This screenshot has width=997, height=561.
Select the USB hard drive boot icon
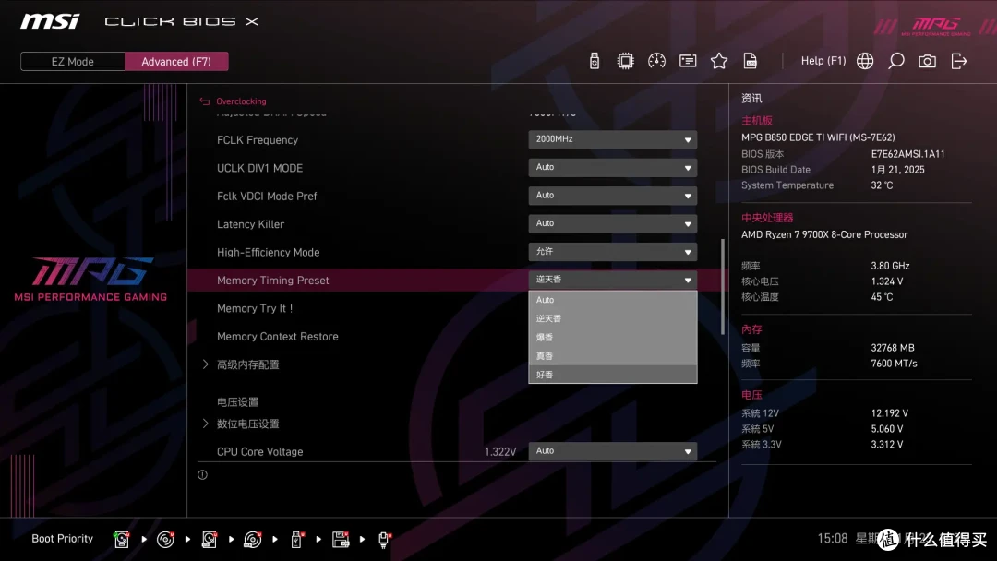pyautogui.click(x=210, y=540)
